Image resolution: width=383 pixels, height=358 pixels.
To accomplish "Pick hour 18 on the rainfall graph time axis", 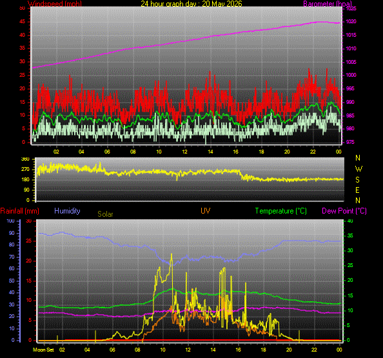I will 263,350.
